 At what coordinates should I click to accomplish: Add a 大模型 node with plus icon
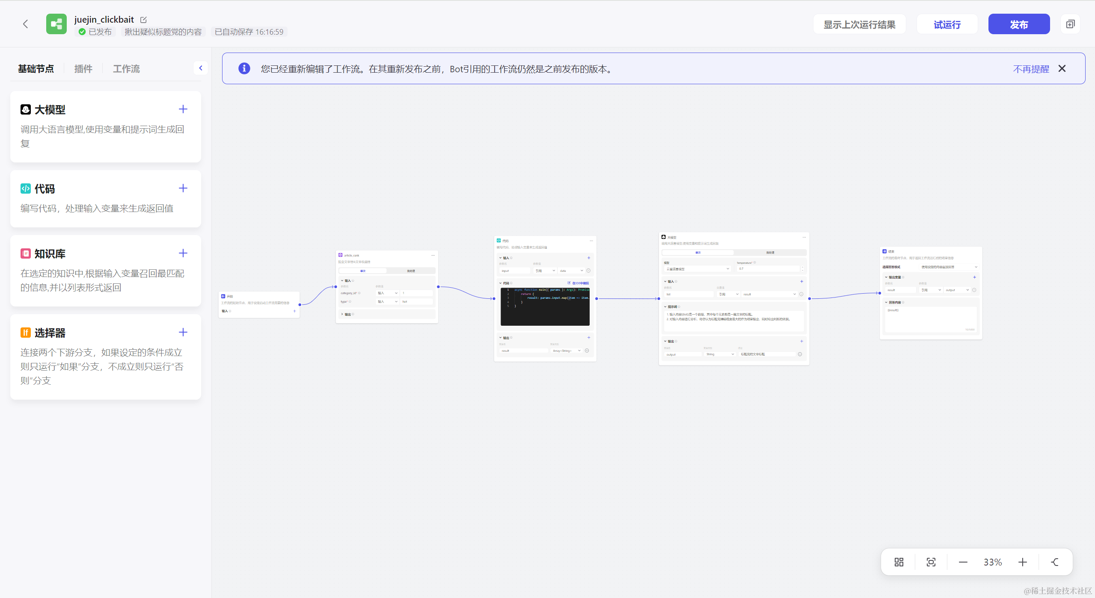click(x=183, y=109)
